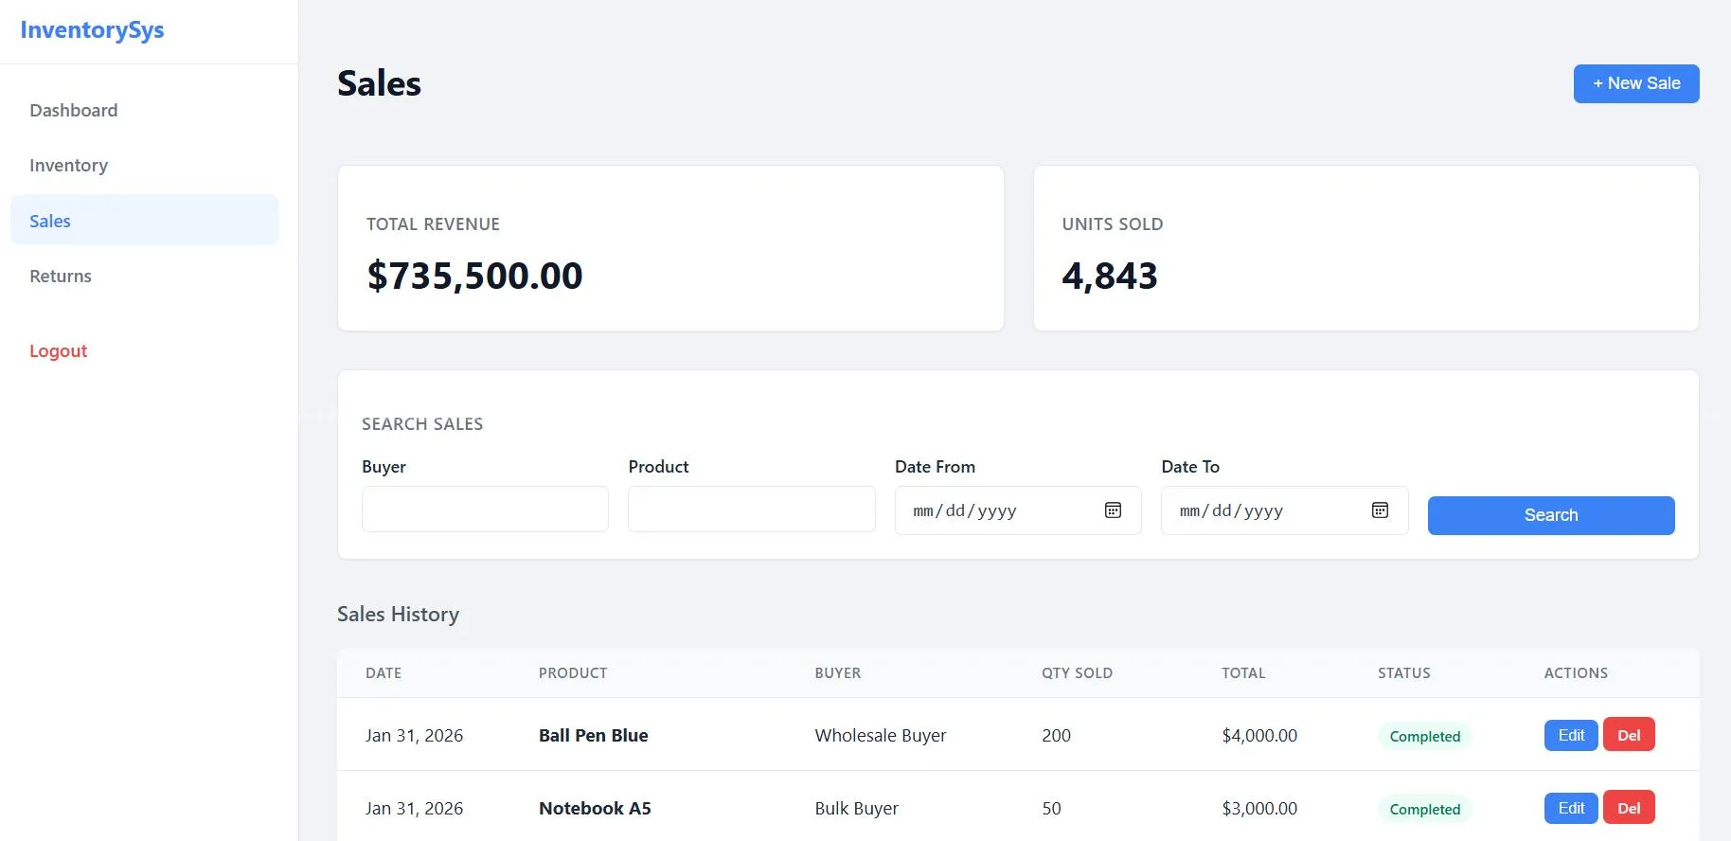
Task: Click the InventorySys logo
Action: [92, 30]
